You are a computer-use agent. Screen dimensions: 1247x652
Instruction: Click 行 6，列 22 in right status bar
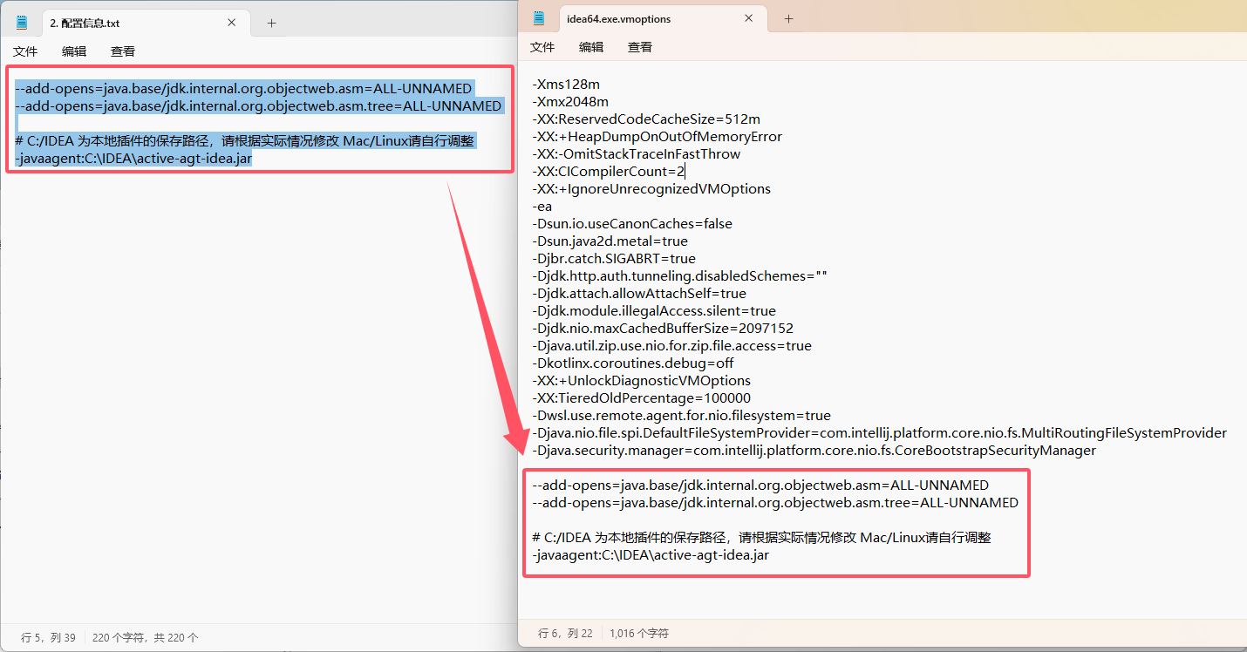coord(565,633)
